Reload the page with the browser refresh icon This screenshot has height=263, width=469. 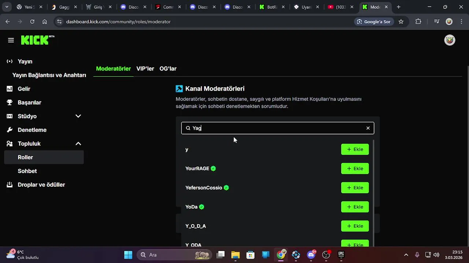coord(32,22)
